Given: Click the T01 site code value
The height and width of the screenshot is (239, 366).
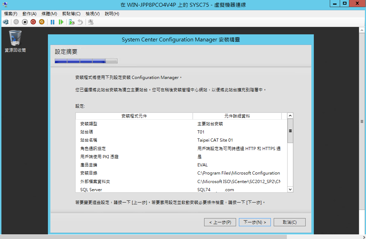Looking at the screenshot, I should pyautogui.click(x=201, y=132).
